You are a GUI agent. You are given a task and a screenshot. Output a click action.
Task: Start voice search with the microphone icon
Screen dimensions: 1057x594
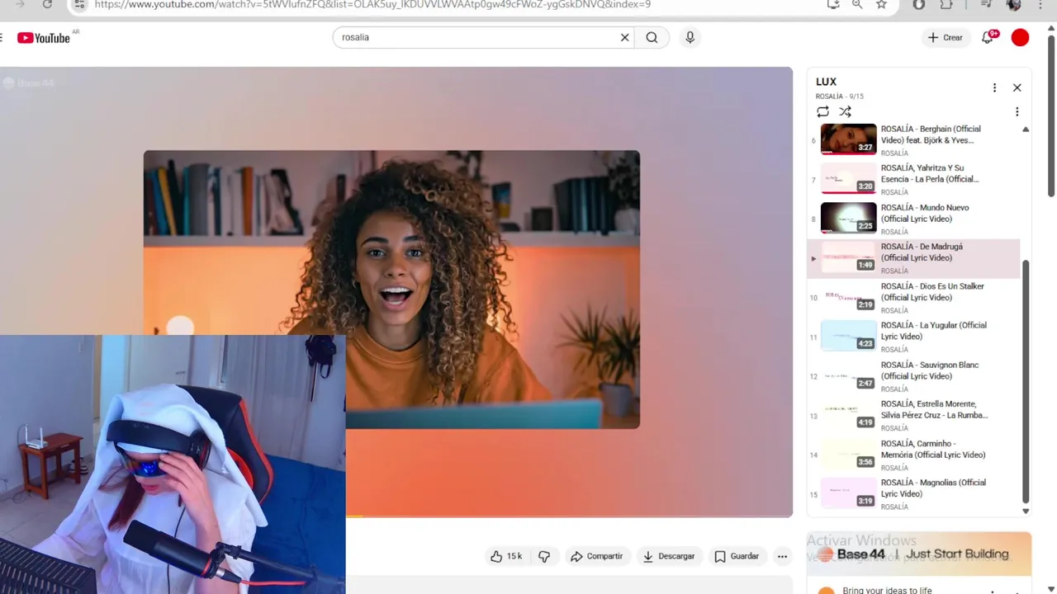pyautogui.click(x=690, y=37)
